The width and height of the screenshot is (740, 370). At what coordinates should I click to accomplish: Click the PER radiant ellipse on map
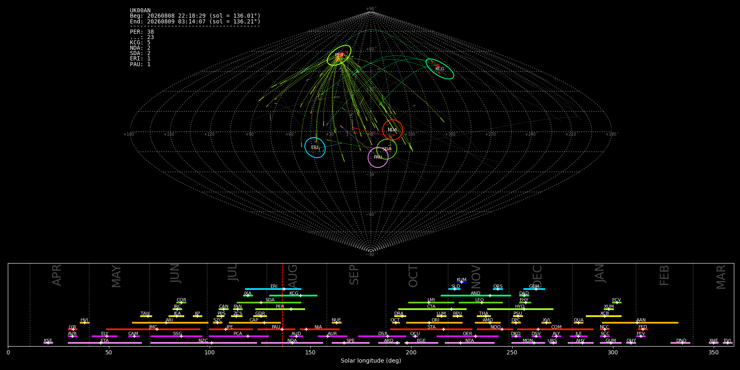339,55
